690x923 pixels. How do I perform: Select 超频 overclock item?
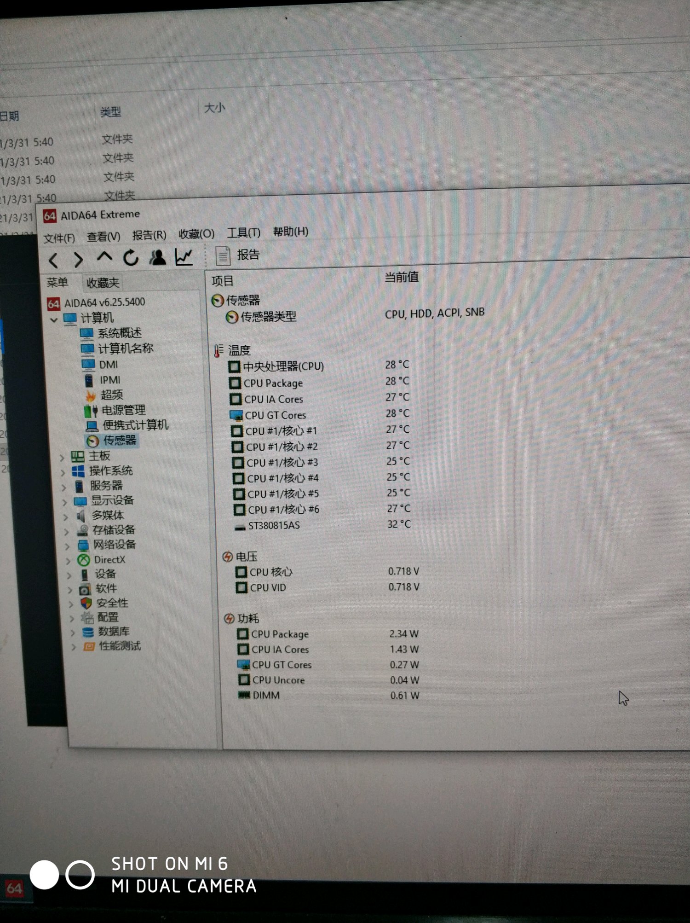(104, 395)
